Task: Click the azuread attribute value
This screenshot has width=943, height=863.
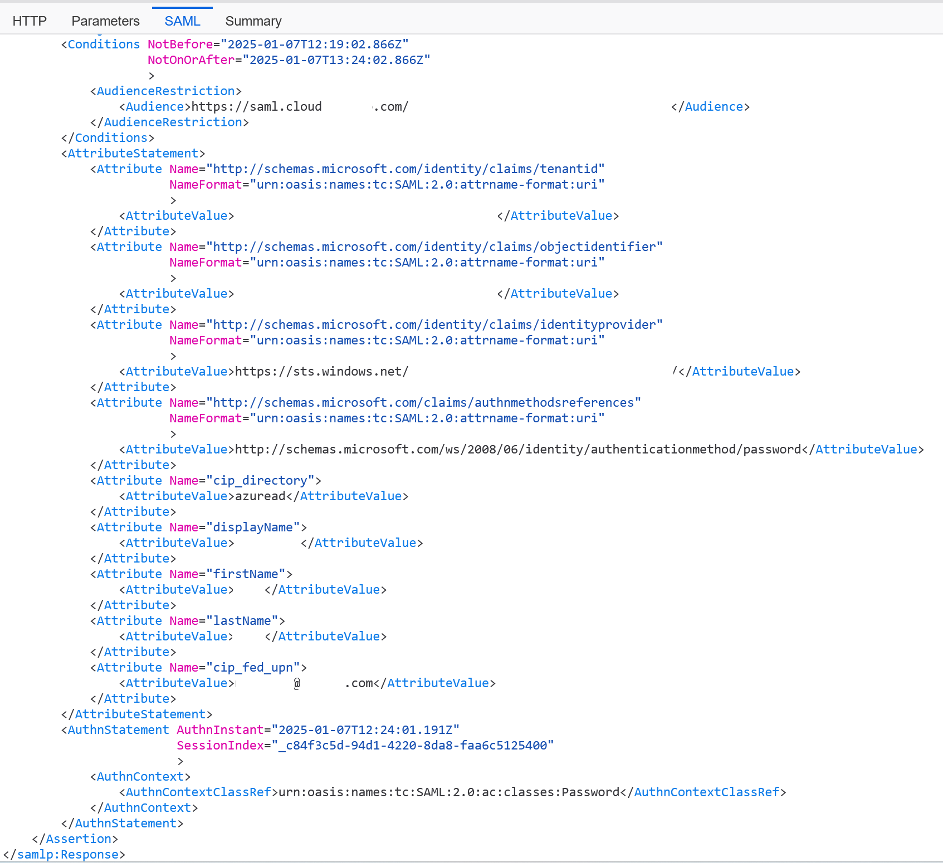Action: click(260, 496)
